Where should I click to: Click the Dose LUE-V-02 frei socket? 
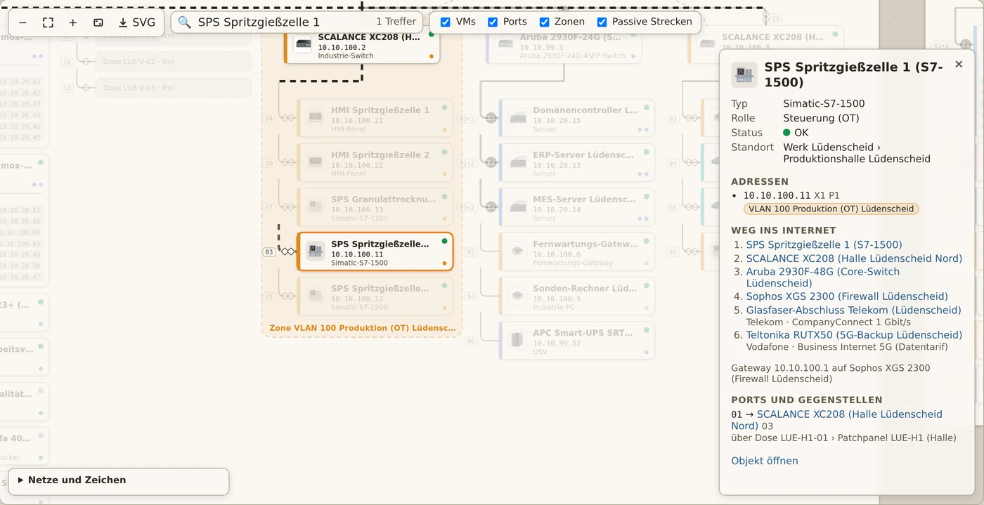pyautogui.click(x=172, y=62)
